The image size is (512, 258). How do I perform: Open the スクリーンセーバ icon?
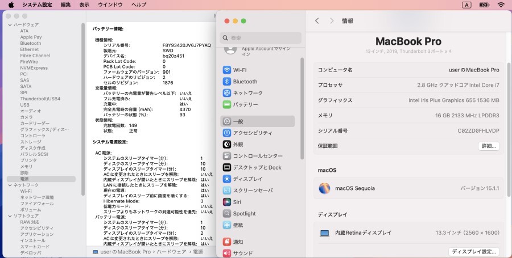point(226,191)
